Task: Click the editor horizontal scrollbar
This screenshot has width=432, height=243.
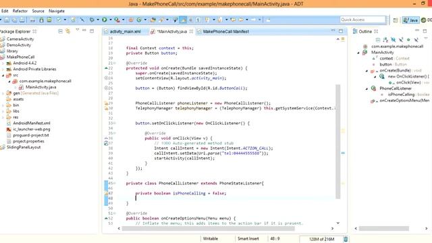Action: [x=208, y=228]
